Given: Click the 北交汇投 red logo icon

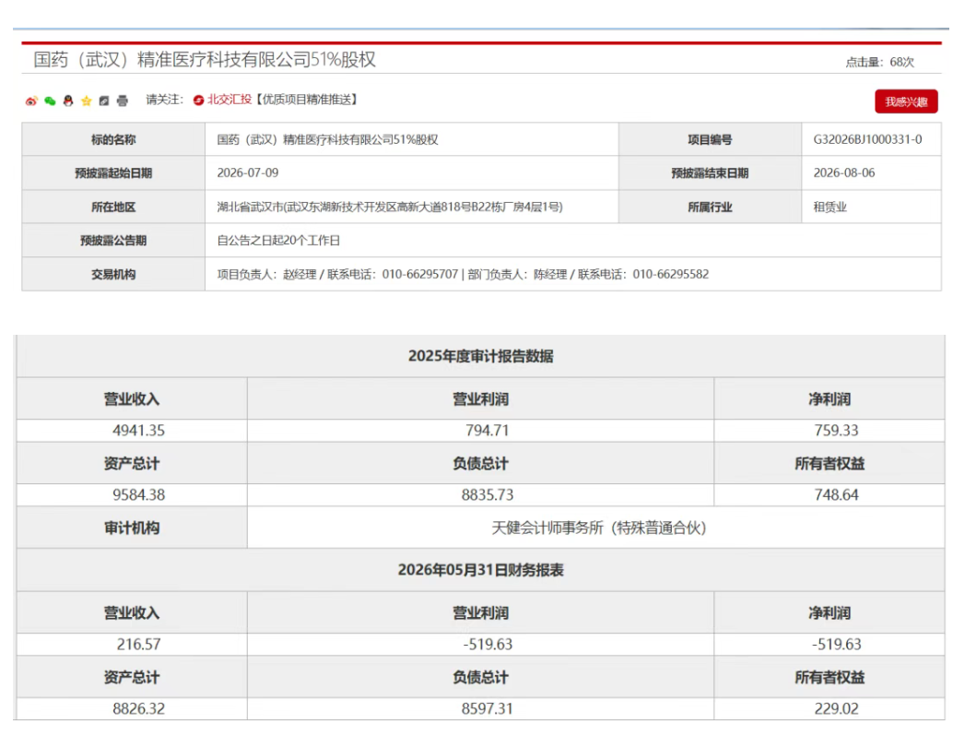Looking at the screenshot, I should 199,101.
